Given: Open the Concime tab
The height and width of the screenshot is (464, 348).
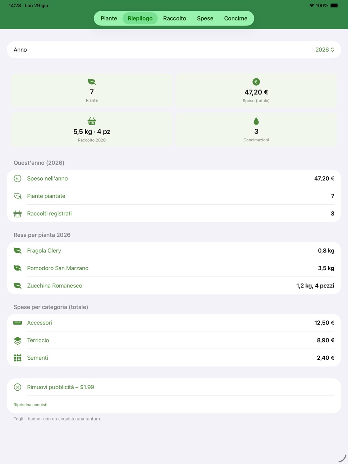Looking at the screenshot, I should pyautogui.click(x=235, y=18).
